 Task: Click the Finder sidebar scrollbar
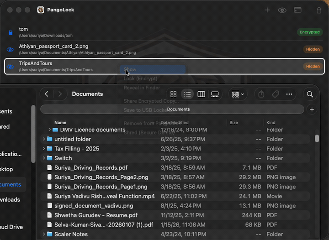pos(33,134)
